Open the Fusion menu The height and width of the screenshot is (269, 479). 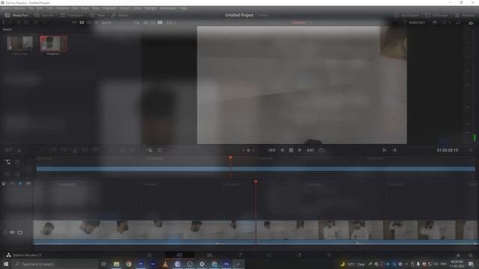click(124, 8)
